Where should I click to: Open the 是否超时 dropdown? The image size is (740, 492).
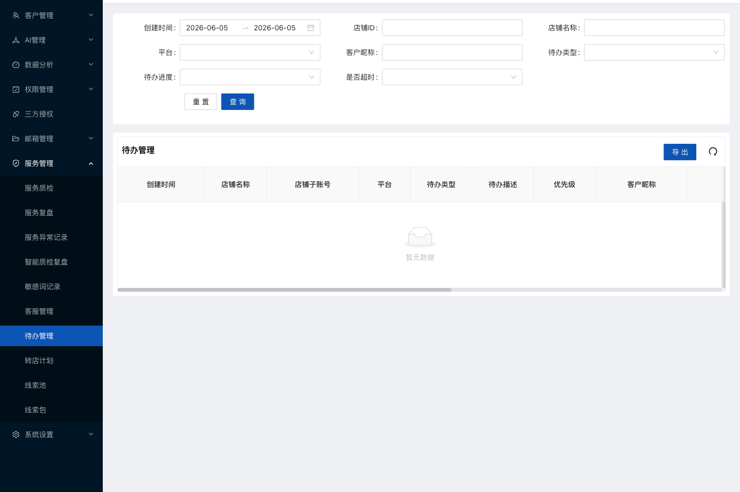452,77
